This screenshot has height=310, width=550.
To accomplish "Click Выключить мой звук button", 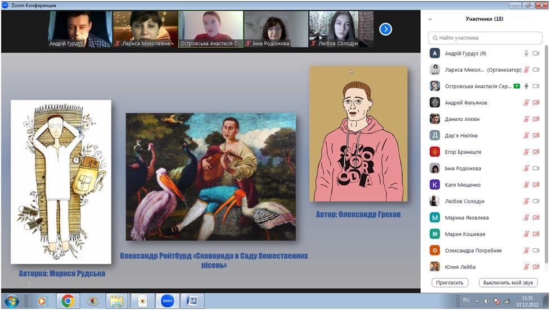I will [508, 282].
